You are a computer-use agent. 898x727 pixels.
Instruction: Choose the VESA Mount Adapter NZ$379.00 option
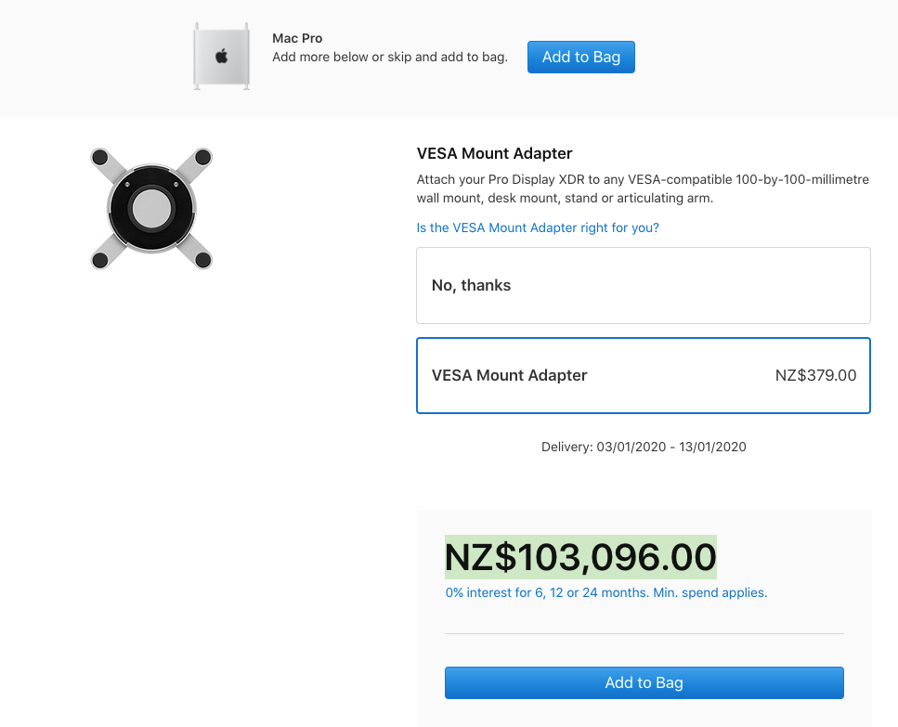(643, 375)
